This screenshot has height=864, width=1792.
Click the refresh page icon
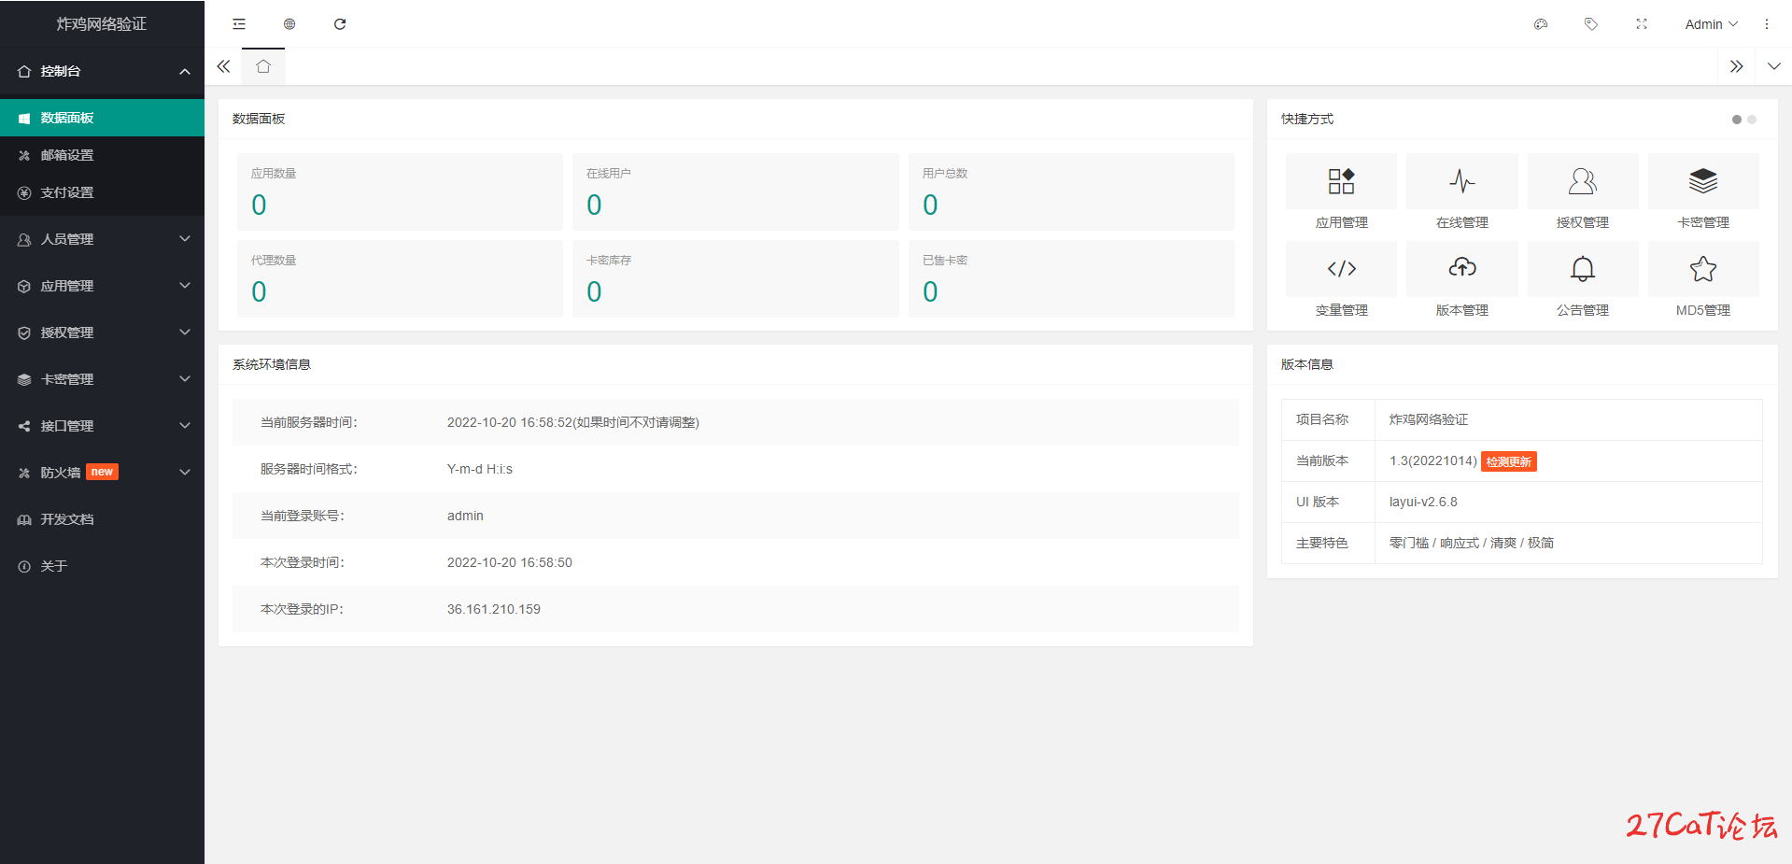340,24
